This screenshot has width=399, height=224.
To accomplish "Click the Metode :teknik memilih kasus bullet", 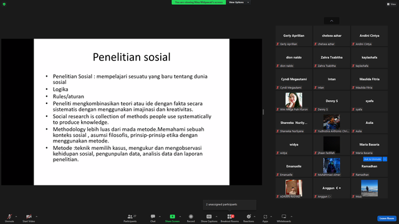I will click(127, 154).
